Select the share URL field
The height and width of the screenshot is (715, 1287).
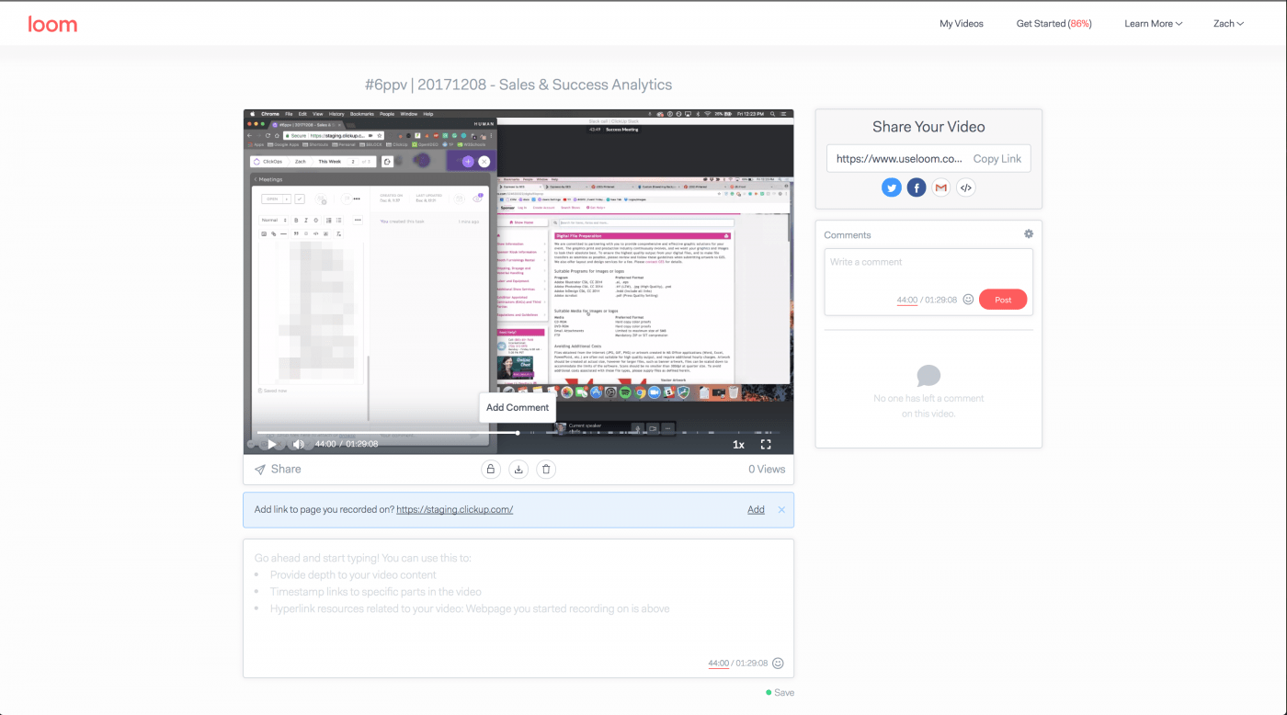pyautogui.click(x=898, y=158)
